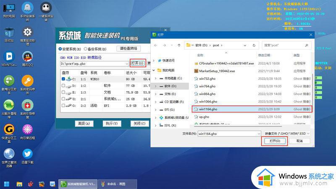Expand the CD 驱动器 (F:) tree node
This screenshot has width=336, height=189.
(156, 102)
